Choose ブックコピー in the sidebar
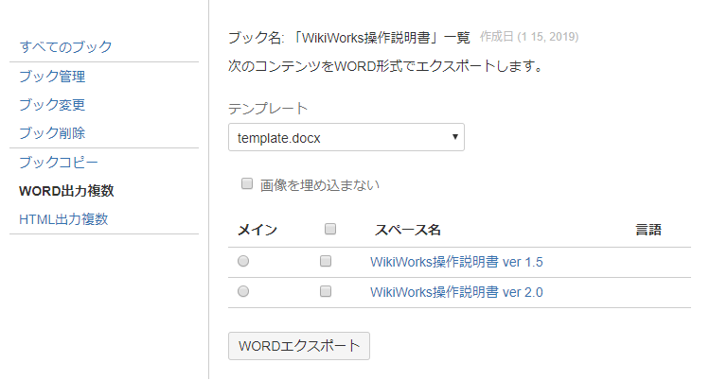The height and width of the screenshot is (380, 710). pyautogui.click(x=59, y=162)
